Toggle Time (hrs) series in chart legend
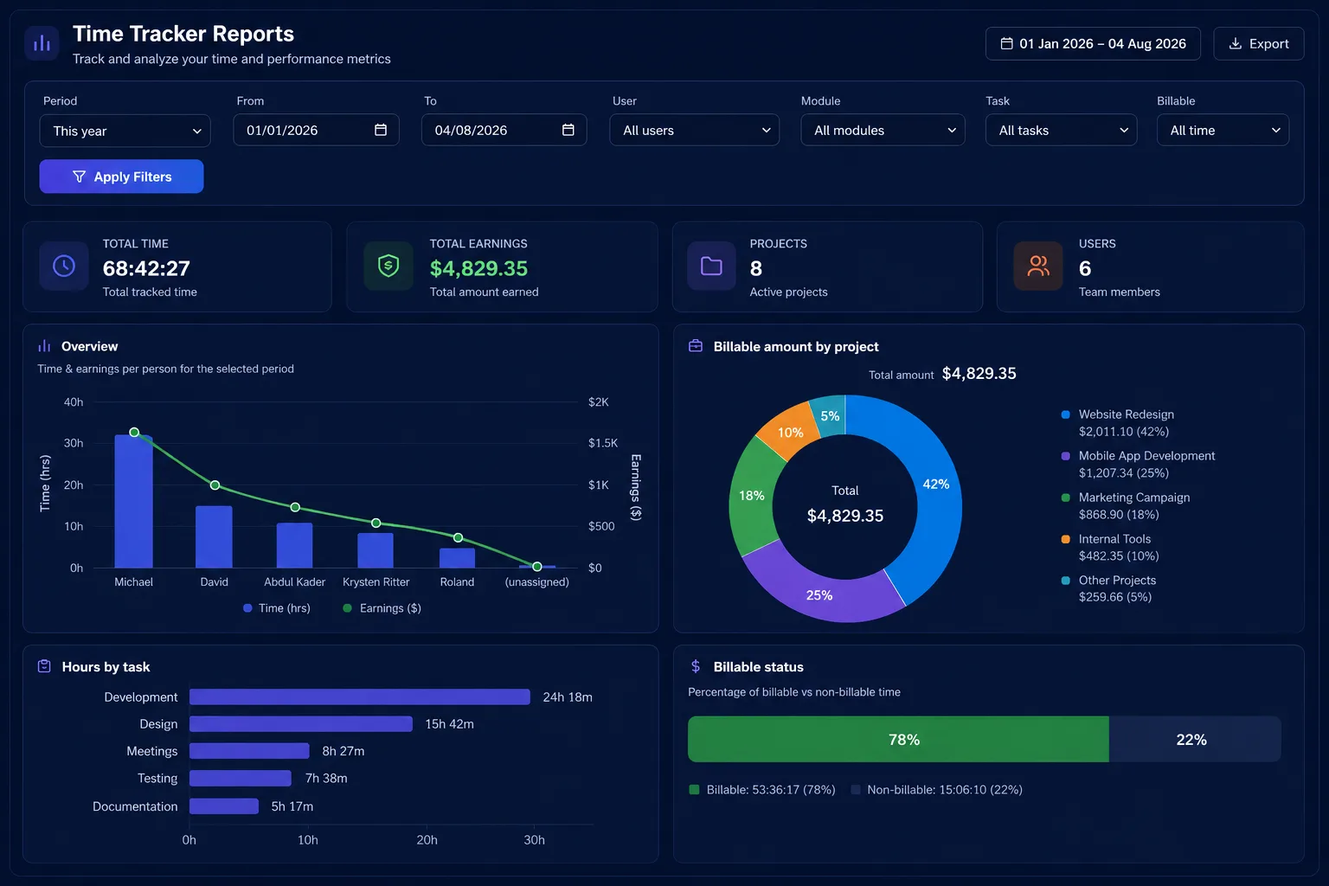The height and width of the screenshot is (886, 1329). [x=277, y=608]
